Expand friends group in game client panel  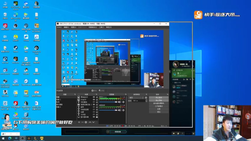173,83
